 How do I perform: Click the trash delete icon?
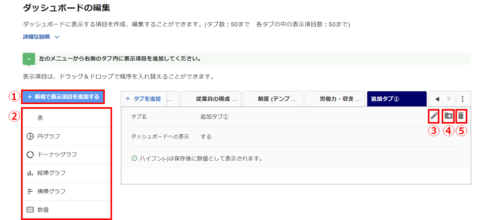point(461,116)
